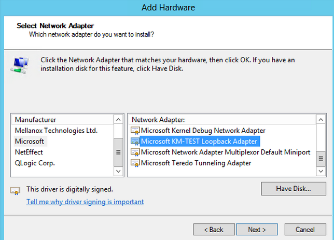Viewport: 334px width, 240px height.
Task: Click the Multiplexor Default Miniport certificate icon
Action: tap(135, 152)
